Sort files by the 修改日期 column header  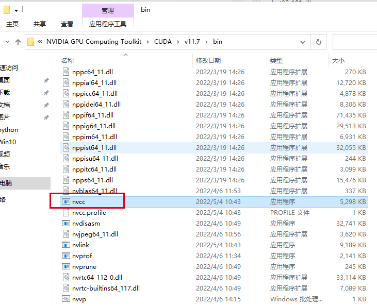(x=208, y=60)
